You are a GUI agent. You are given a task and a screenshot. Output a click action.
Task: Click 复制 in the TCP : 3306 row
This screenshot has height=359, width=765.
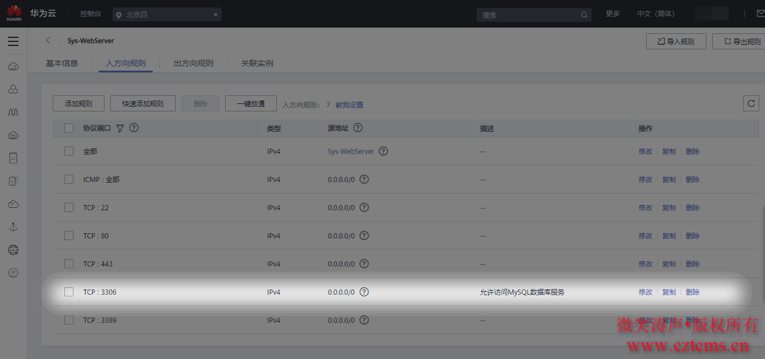pos(669,292)
